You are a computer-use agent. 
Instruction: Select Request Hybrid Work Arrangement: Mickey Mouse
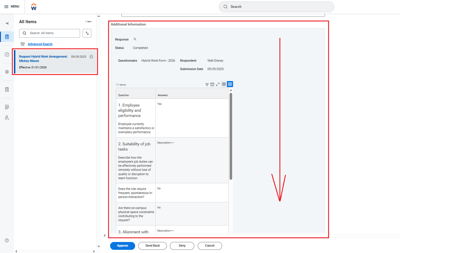click(43, 59)
